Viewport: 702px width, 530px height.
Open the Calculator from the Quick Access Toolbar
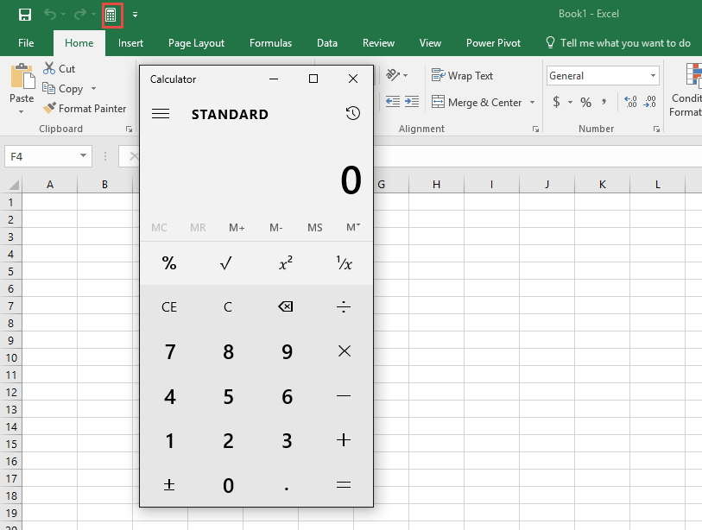pos(112,14)
